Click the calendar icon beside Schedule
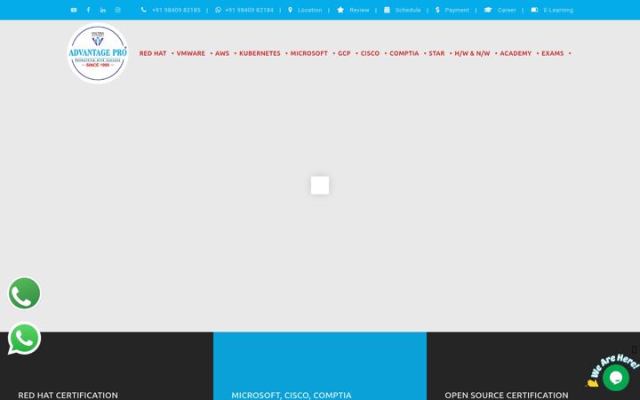 click(387, 10)
